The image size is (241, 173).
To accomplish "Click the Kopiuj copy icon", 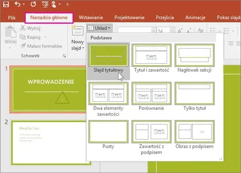I will click(23, 37).
